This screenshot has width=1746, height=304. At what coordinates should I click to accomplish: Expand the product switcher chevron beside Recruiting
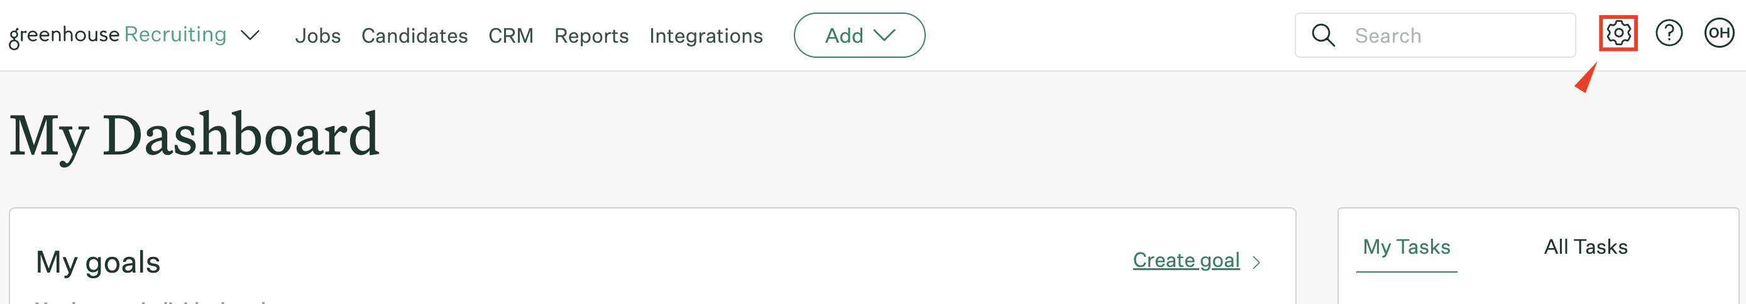pos(250,35)
